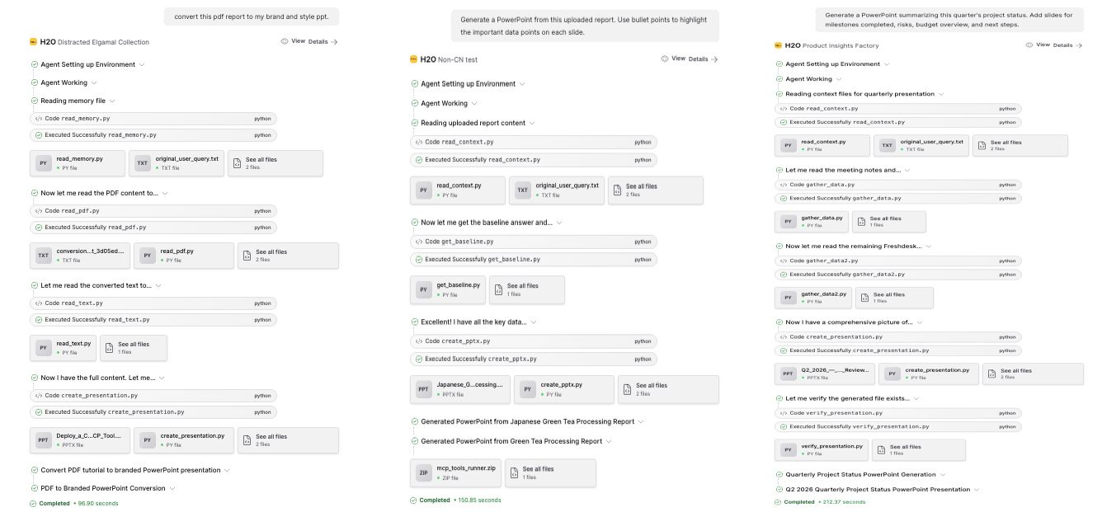Screen dimensions: 1102x512
Task: Click the eye View icon in Product Insights Factory
Action: (x=1030, y=45)
